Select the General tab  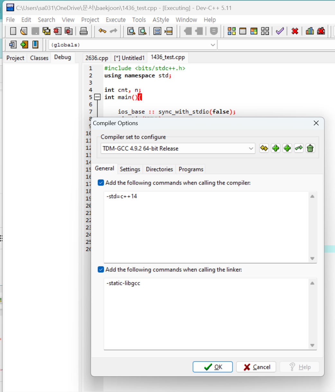104,169
